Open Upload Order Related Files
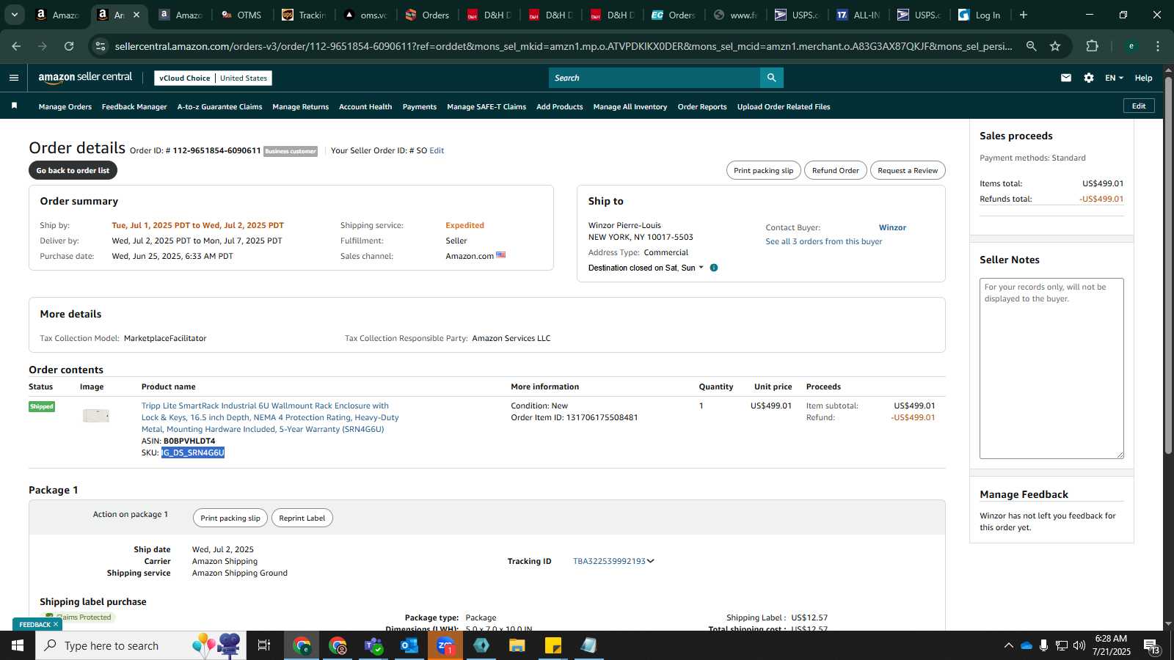 (x=784, y=106)
